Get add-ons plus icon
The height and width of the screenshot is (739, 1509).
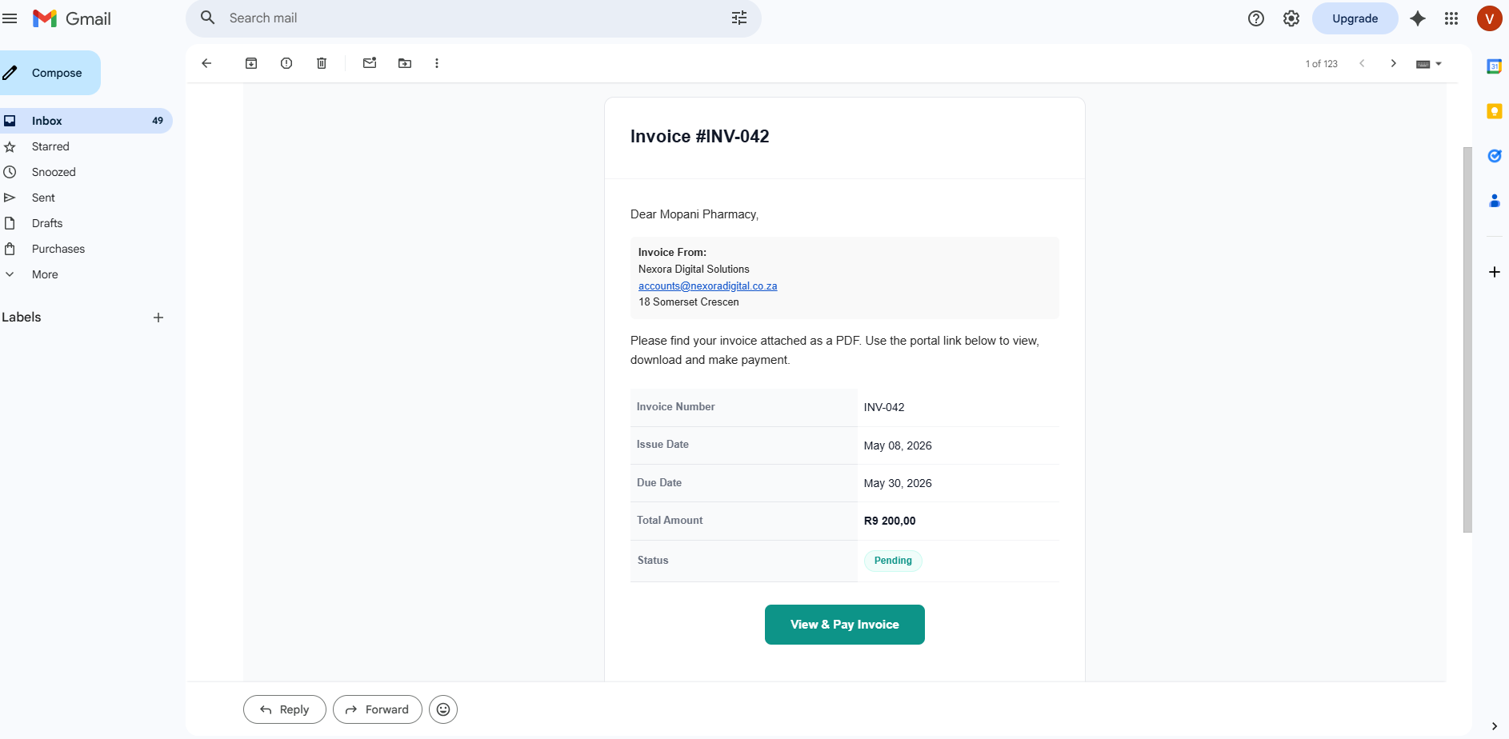[1494, 272]
